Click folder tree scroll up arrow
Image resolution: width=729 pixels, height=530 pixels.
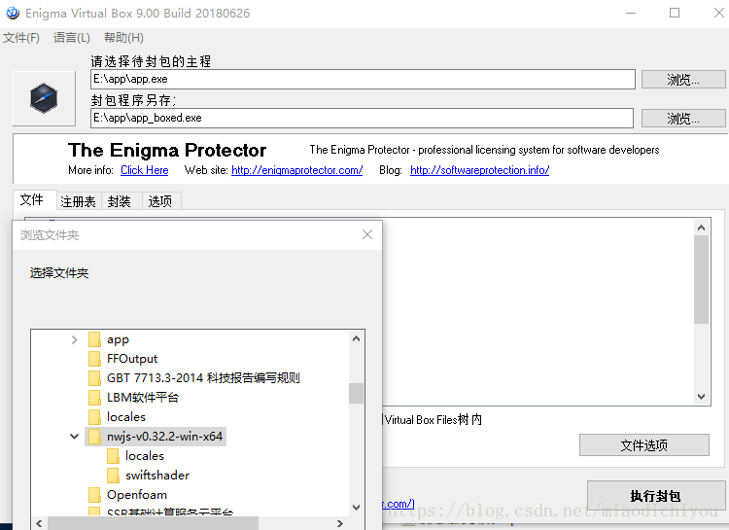point(356,338)
